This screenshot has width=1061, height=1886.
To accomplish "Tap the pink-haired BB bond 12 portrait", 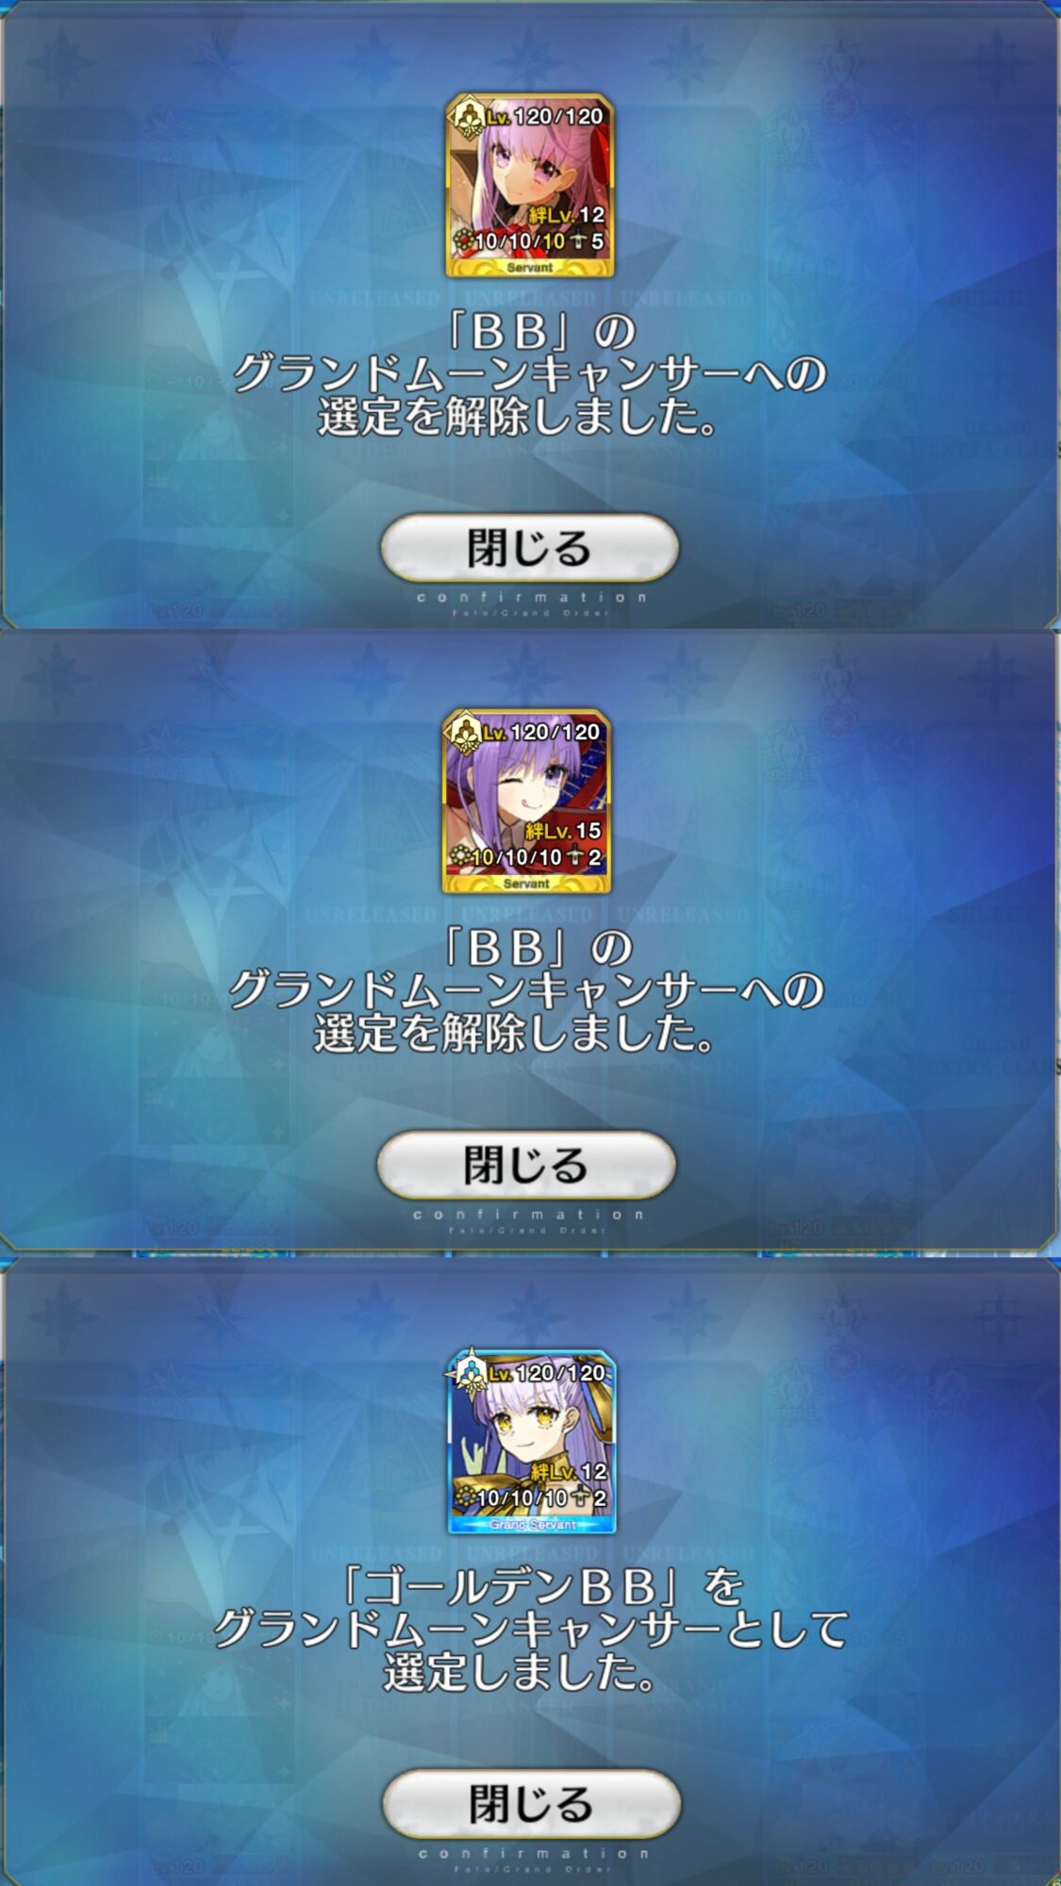I will point(530,186).
